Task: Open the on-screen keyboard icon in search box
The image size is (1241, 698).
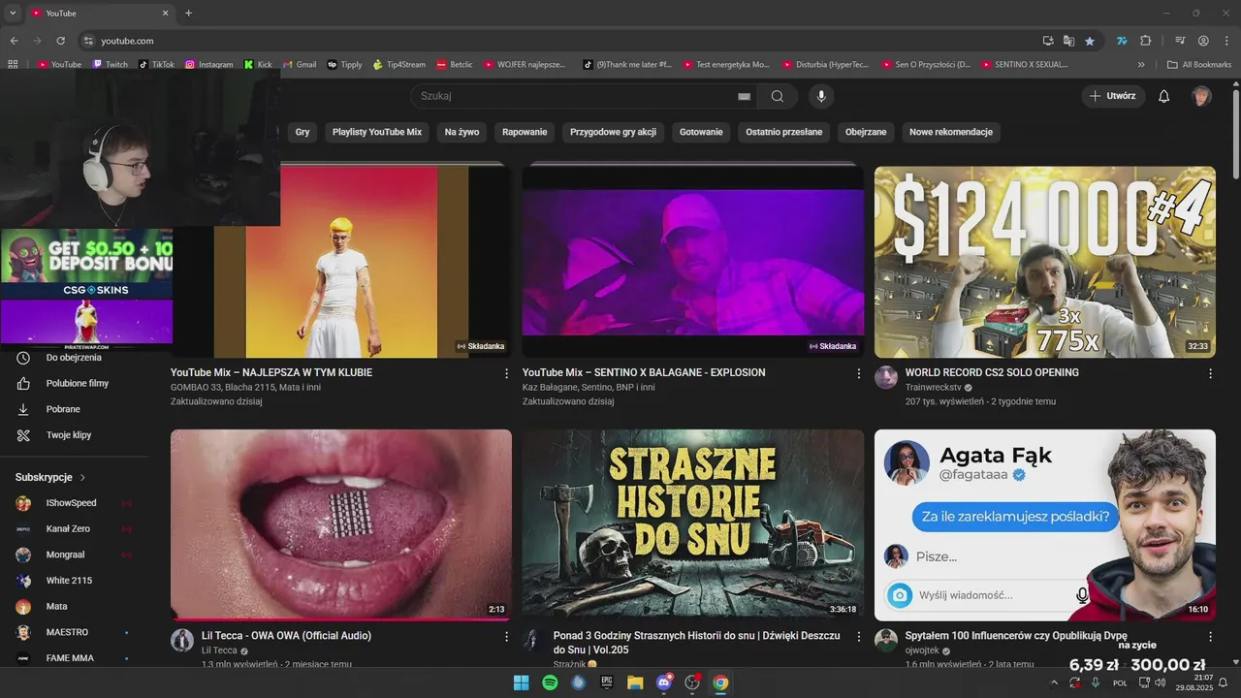Action: coord(744,96)
